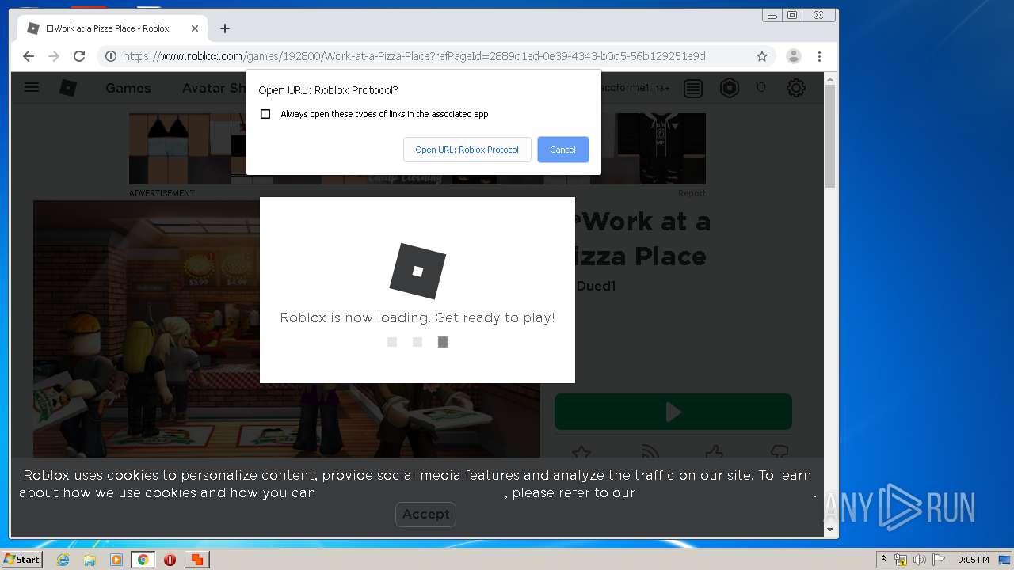Click the green Play button

point(673,412)
